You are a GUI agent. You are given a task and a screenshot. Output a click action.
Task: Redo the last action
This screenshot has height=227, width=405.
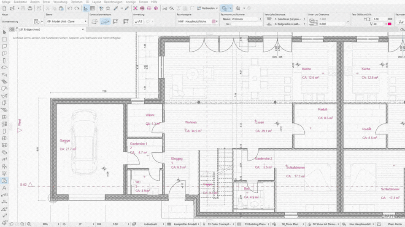pyautogui.click(x=77, y=8)
